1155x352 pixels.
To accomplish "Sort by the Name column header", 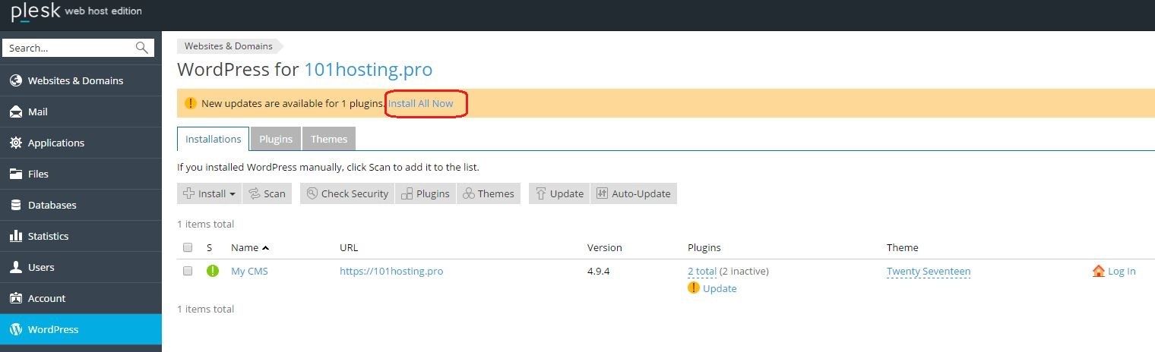I will pos(250,247).
